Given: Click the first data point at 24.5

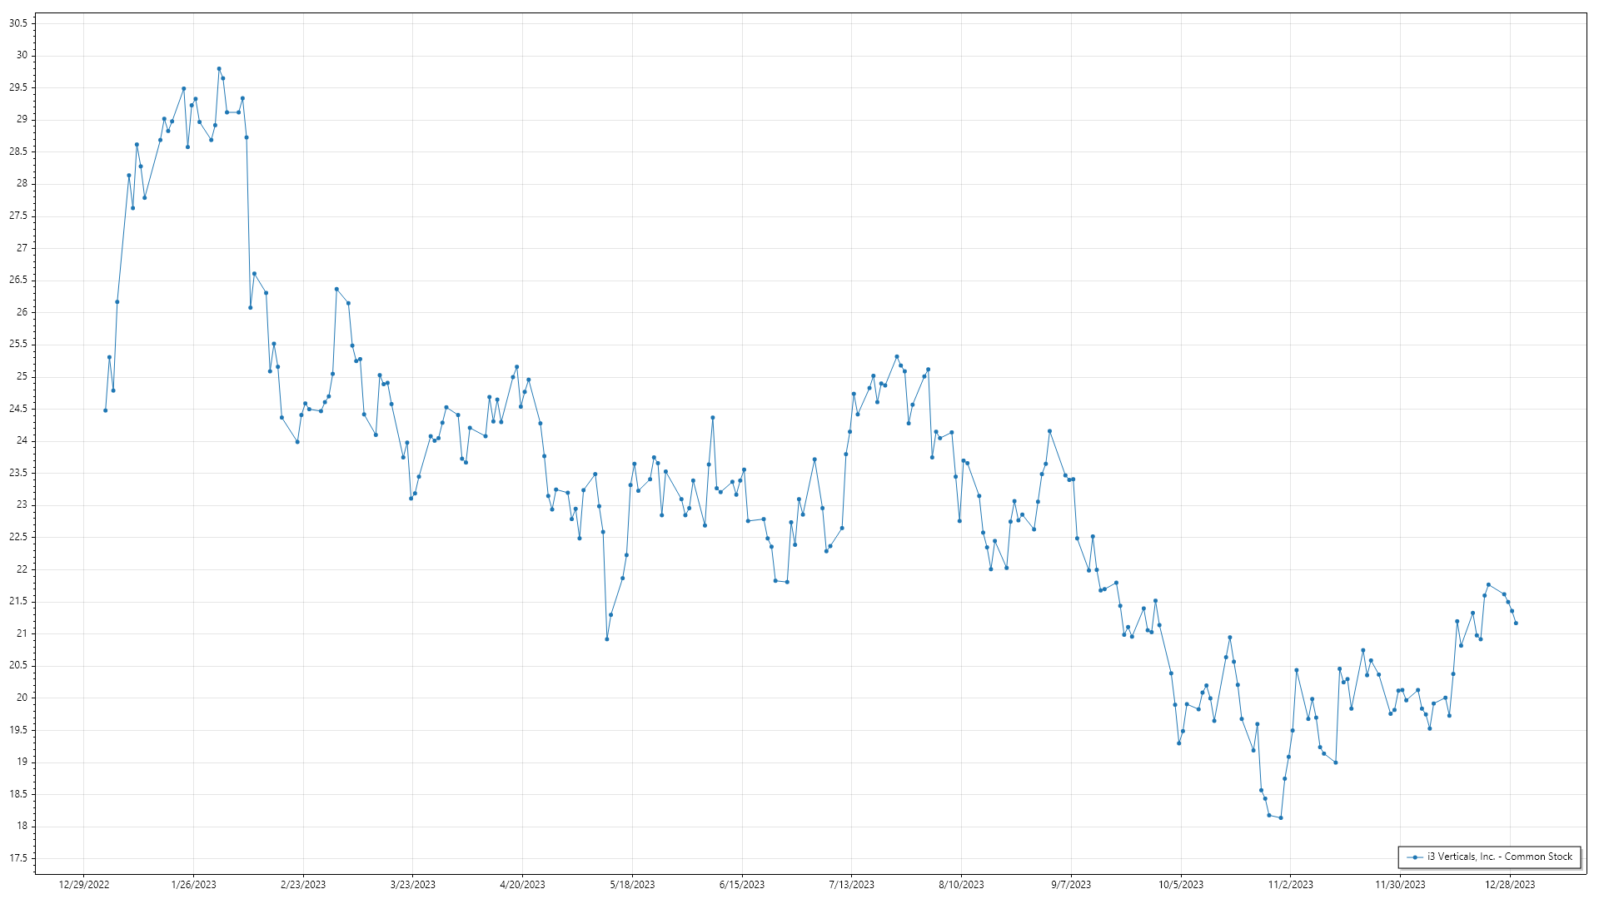Looking at the screenshot, I should click(x=105, y=410).
